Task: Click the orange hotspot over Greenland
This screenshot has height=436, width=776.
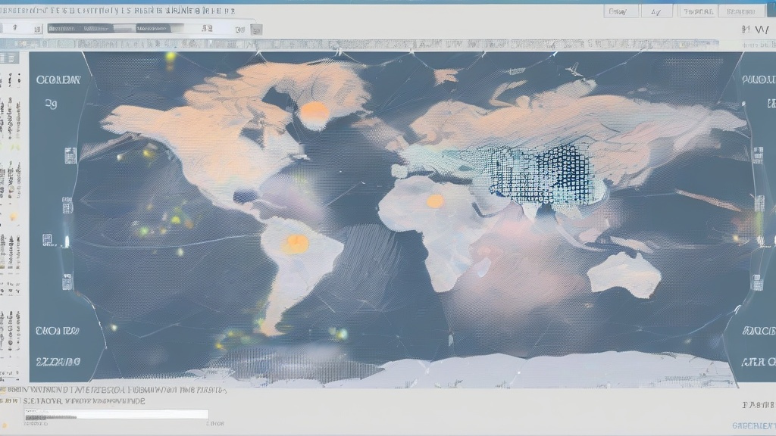Action: point(314,114)
